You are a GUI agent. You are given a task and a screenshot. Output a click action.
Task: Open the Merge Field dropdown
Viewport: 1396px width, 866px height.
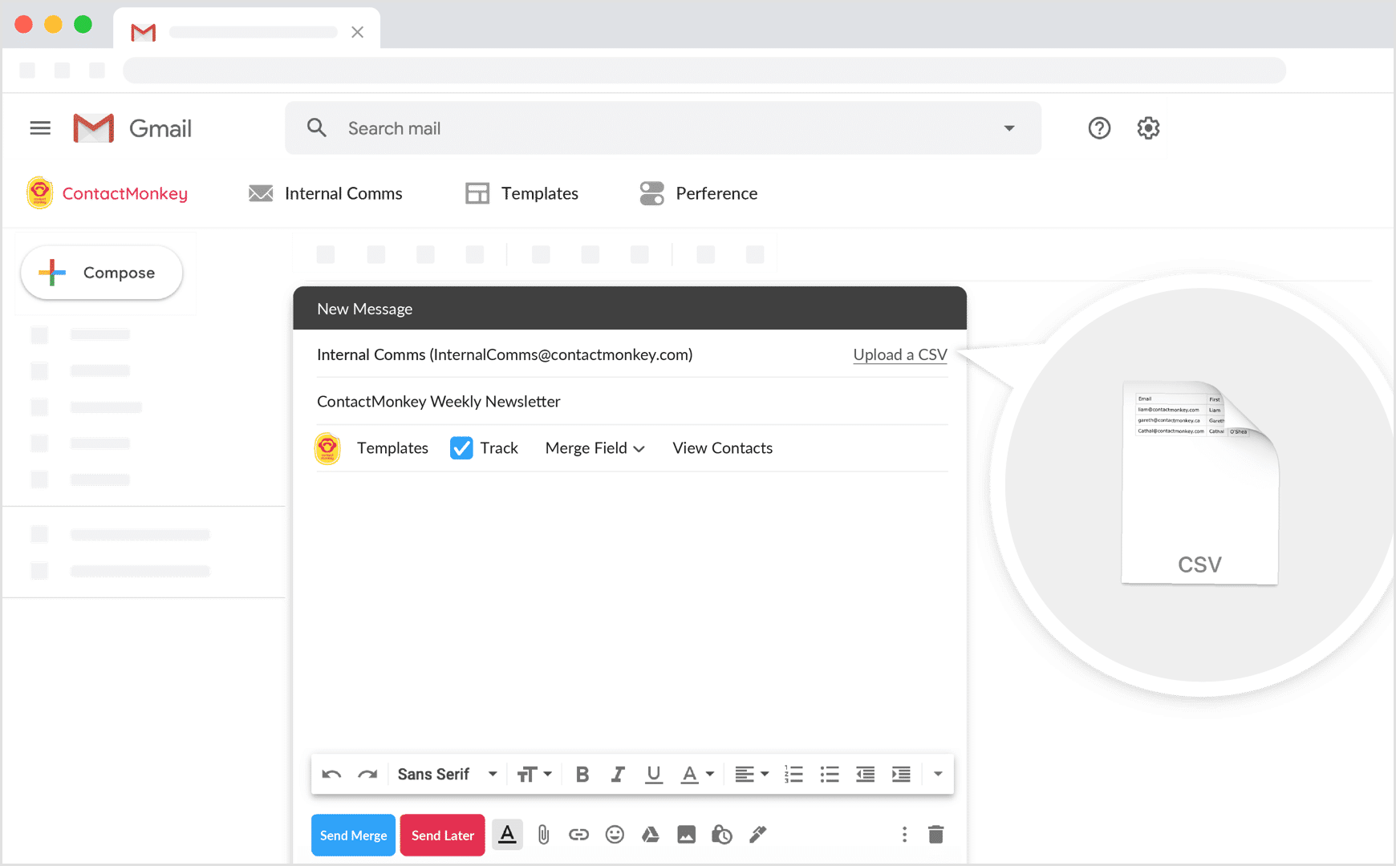click(595, 448)
